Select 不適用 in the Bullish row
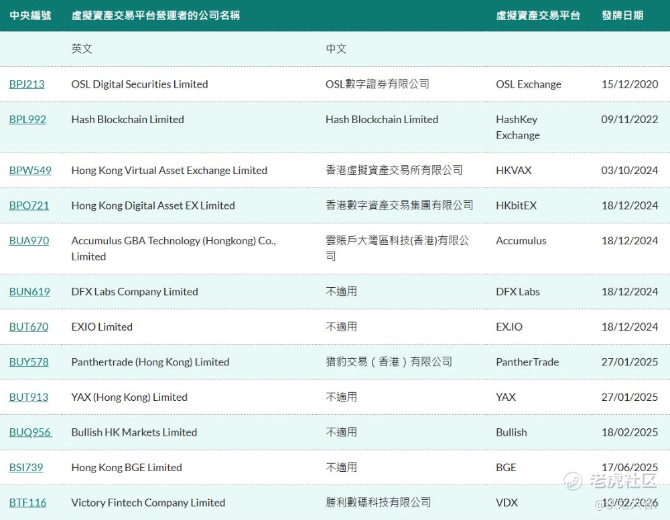This screenshot has width=670, height=520. coord(342,432)
